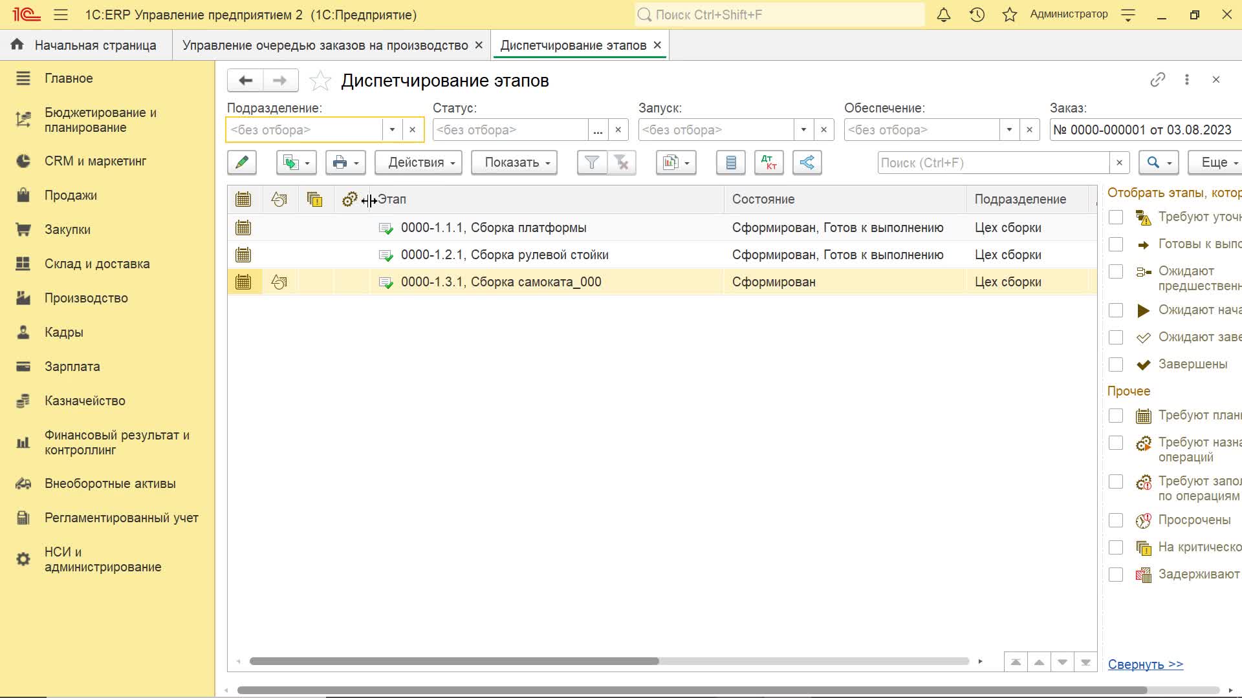This screenshot has height=698, width=1242.
Task: Click the green pencil edit button
Action: [x=242, y=162]
